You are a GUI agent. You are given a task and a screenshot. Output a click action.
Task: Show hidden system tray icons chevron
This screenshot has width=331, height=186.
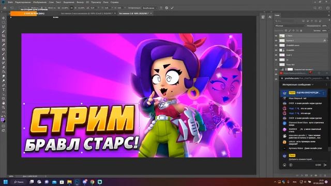click(x=275, y=182)
